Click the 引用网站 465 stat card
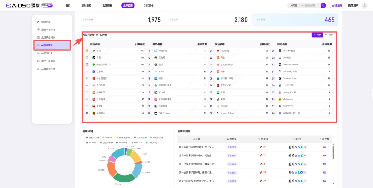Image resolution: width=373 pixels, height=188 pixels. point(295,19)
